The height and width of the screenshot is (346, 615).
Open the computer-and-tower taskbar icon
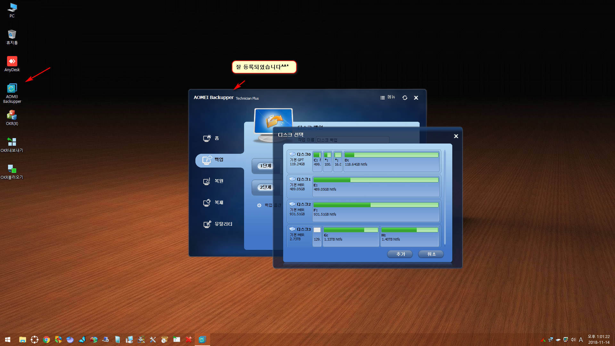(x=129, y=340)
